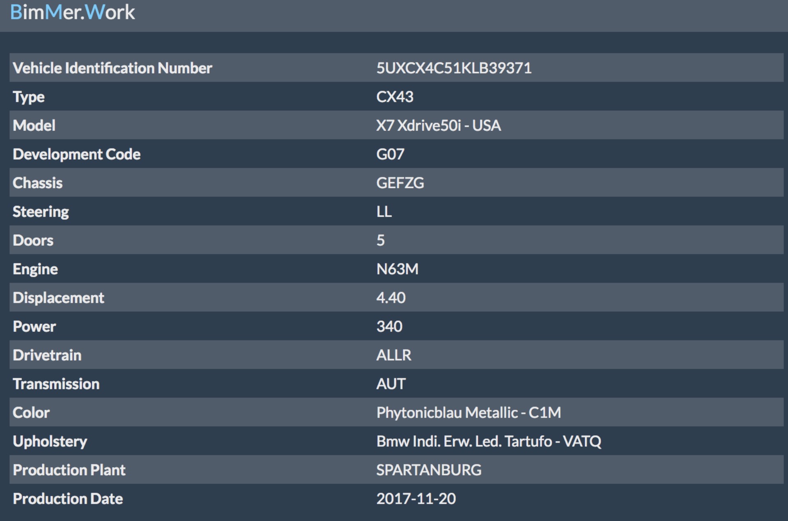Select the development code G07
This screenshot has width=788, height=521.
tap(390, 154)
